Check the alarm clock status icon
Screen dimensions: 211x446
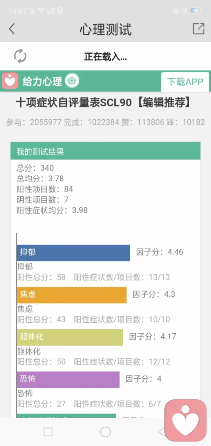[185, 11]
